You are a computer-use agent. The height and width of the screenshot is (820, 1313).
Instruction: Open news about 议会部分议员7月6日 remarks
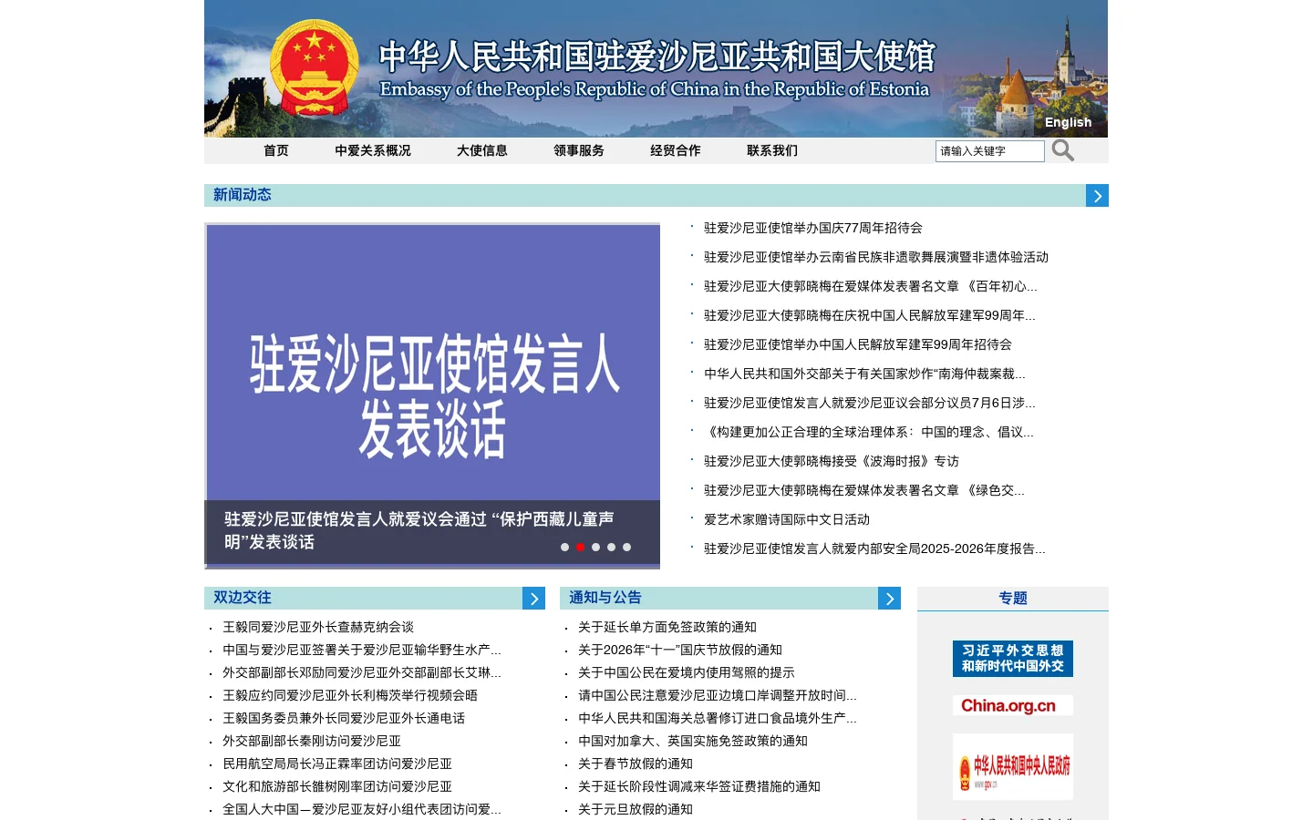tap(870, 404)
